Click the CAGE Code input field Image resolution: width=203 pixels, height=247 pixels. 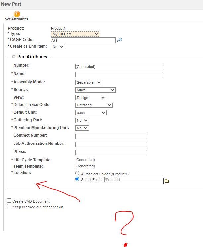click(x=83, y=40)
